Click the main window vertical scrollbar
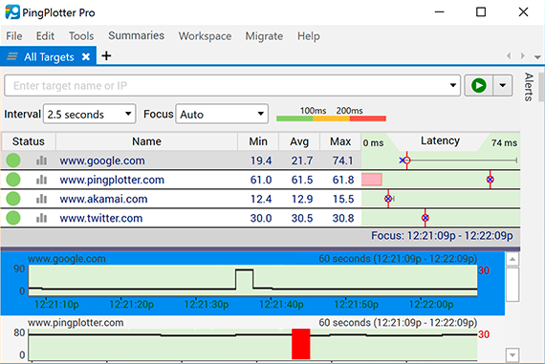 point(541,87)
